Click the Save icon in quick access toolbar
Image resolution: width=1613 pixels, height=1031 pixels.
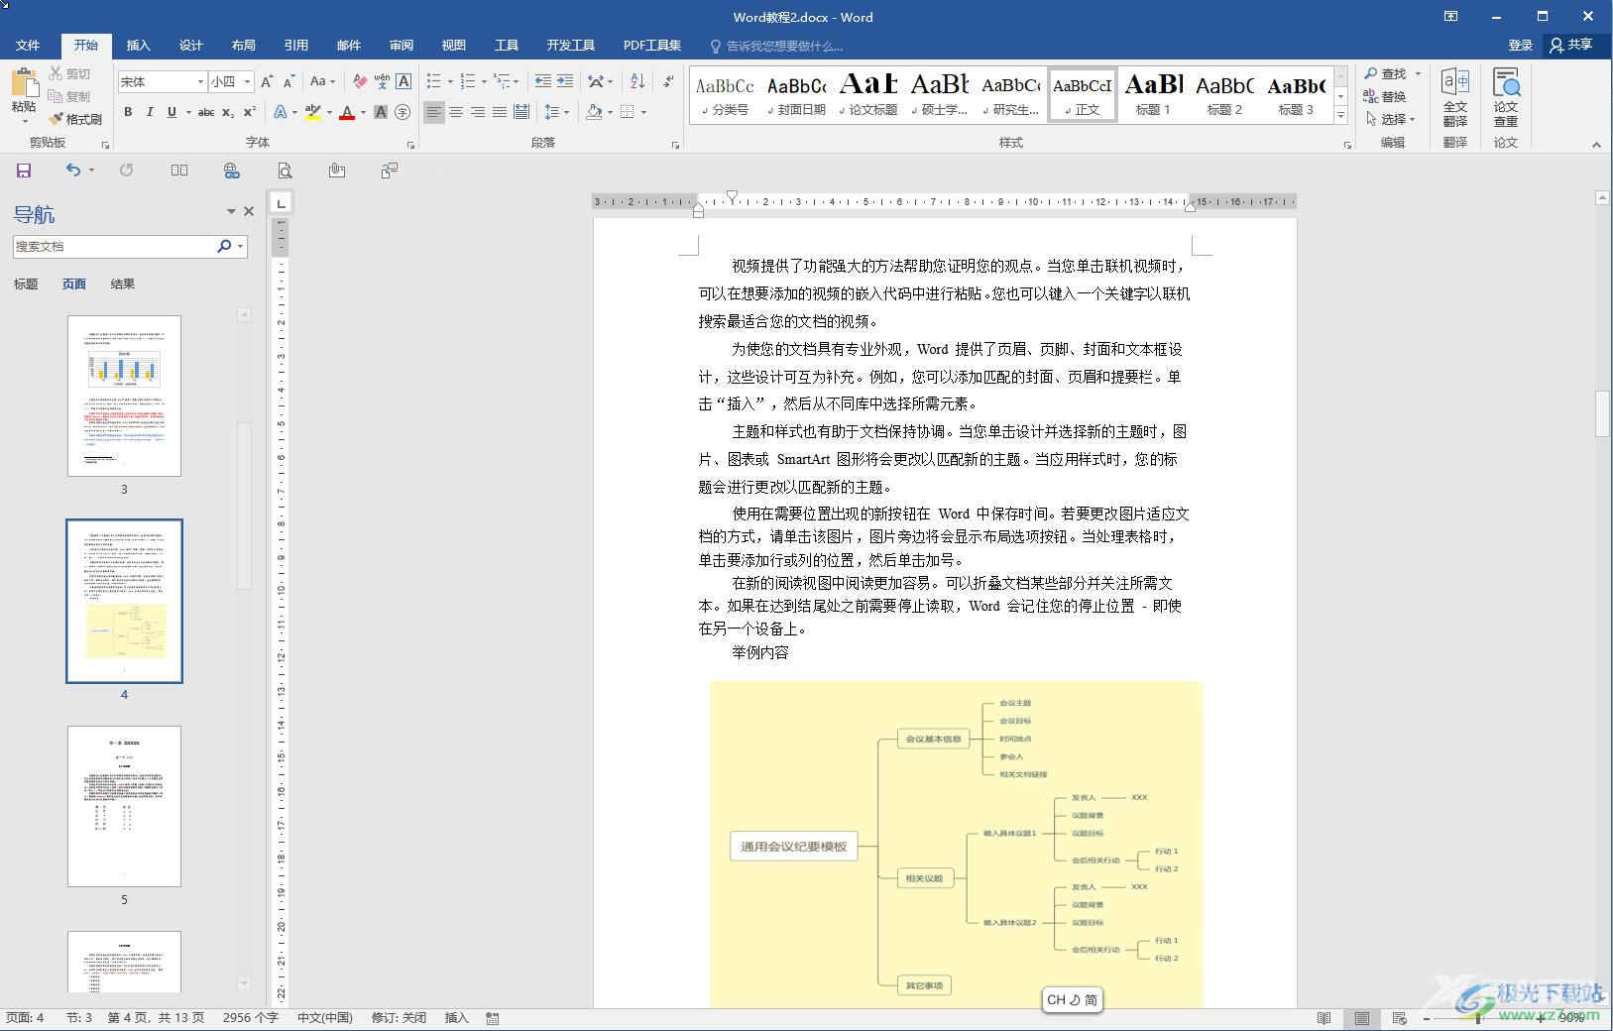(24, 171)
